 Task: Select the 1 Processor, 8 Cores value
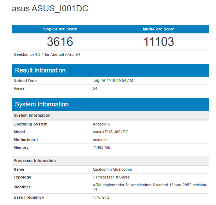click(x=111, y=177)
